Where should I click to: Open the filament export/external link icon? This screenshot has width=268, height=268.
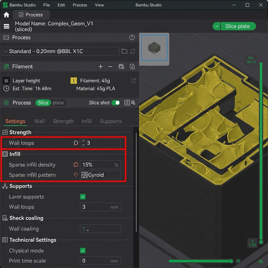point(133,81)
